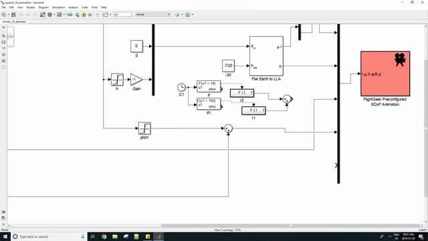Screen dimensions: 428x241
Task: Select the joystick_3d_animation model tab
Action: (14, 21)
